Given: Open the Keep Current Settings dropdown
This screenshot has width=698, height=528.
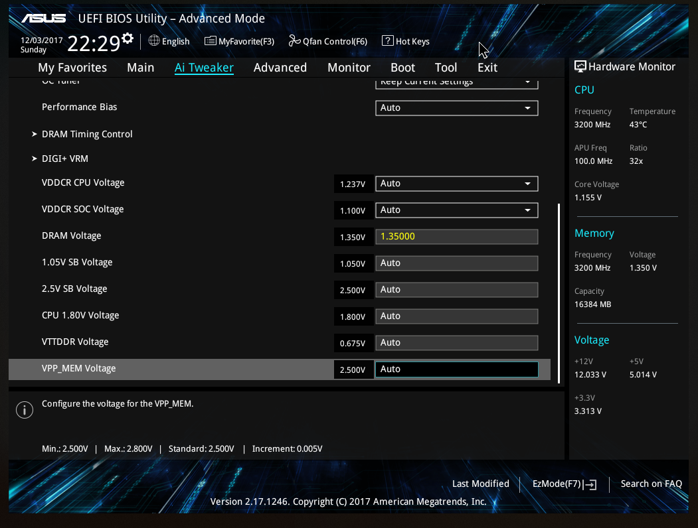Looking at the screenshot, I should 457,84.
